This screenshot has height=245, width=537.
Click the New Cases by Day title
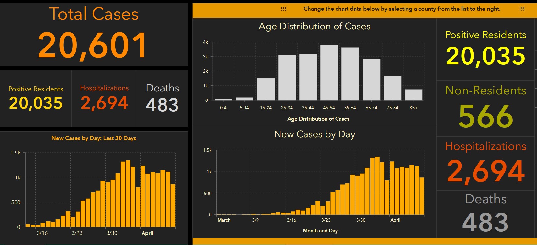(x=315, y=134)
